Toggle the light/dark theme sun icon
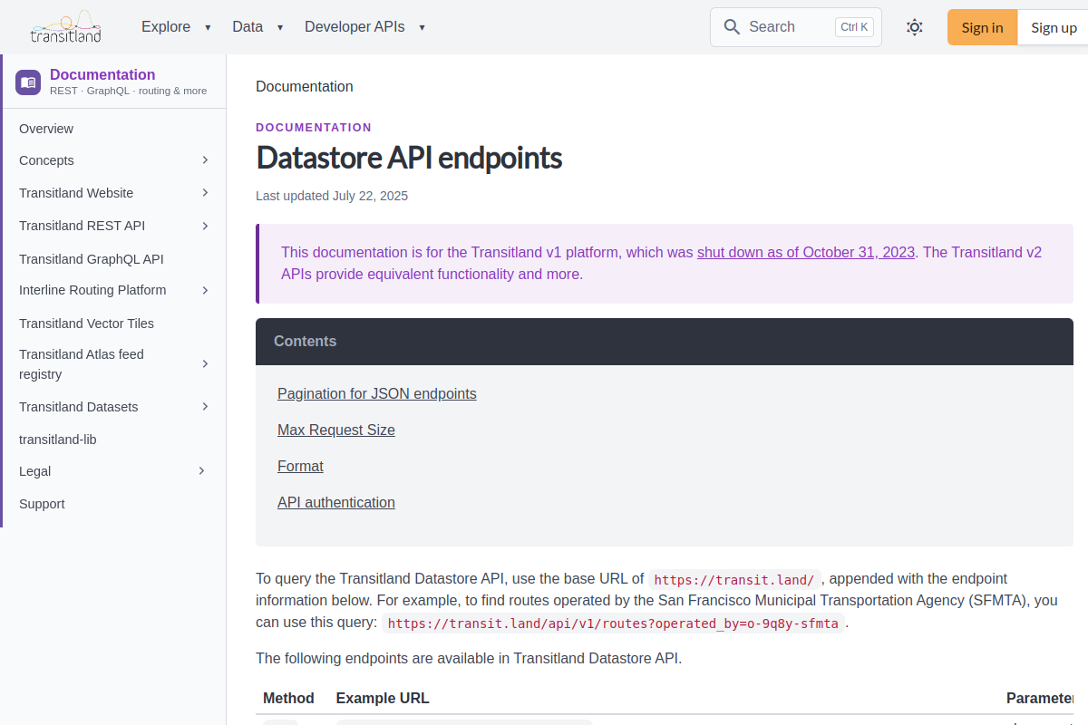Viewport: 1088px width, 725px height. [915, 27]
